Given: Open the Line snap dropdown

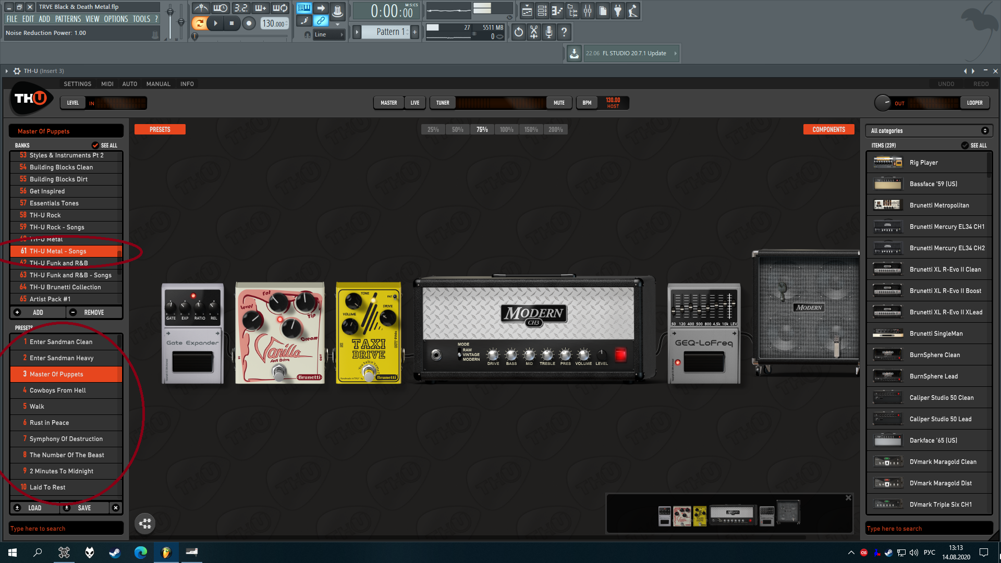Looking at the screenshot, I should click(x=329, y=34).
